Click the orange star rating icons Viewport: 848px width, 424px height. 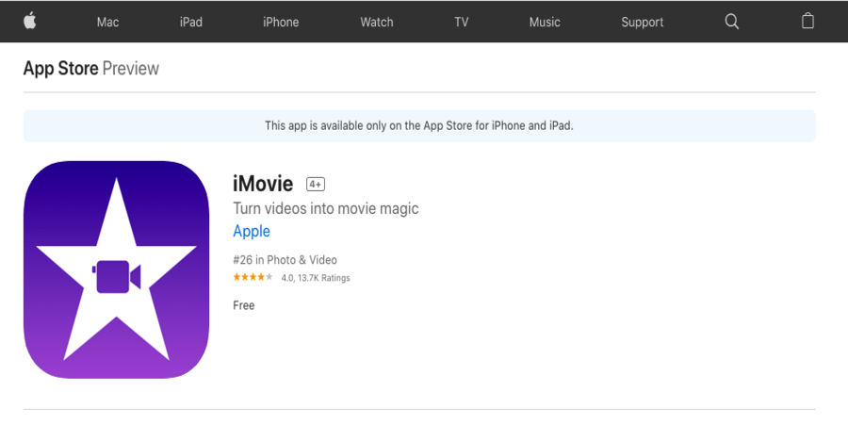(253, 277)
